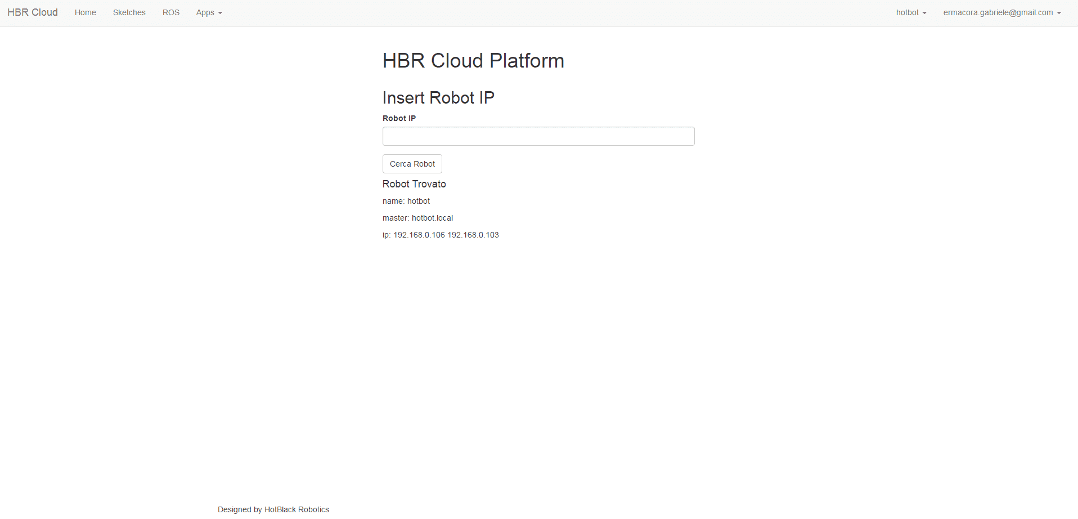The width and height of the screenshot is (1078, 519).
Task: Open the Sketches section
Action: [129, 12]
